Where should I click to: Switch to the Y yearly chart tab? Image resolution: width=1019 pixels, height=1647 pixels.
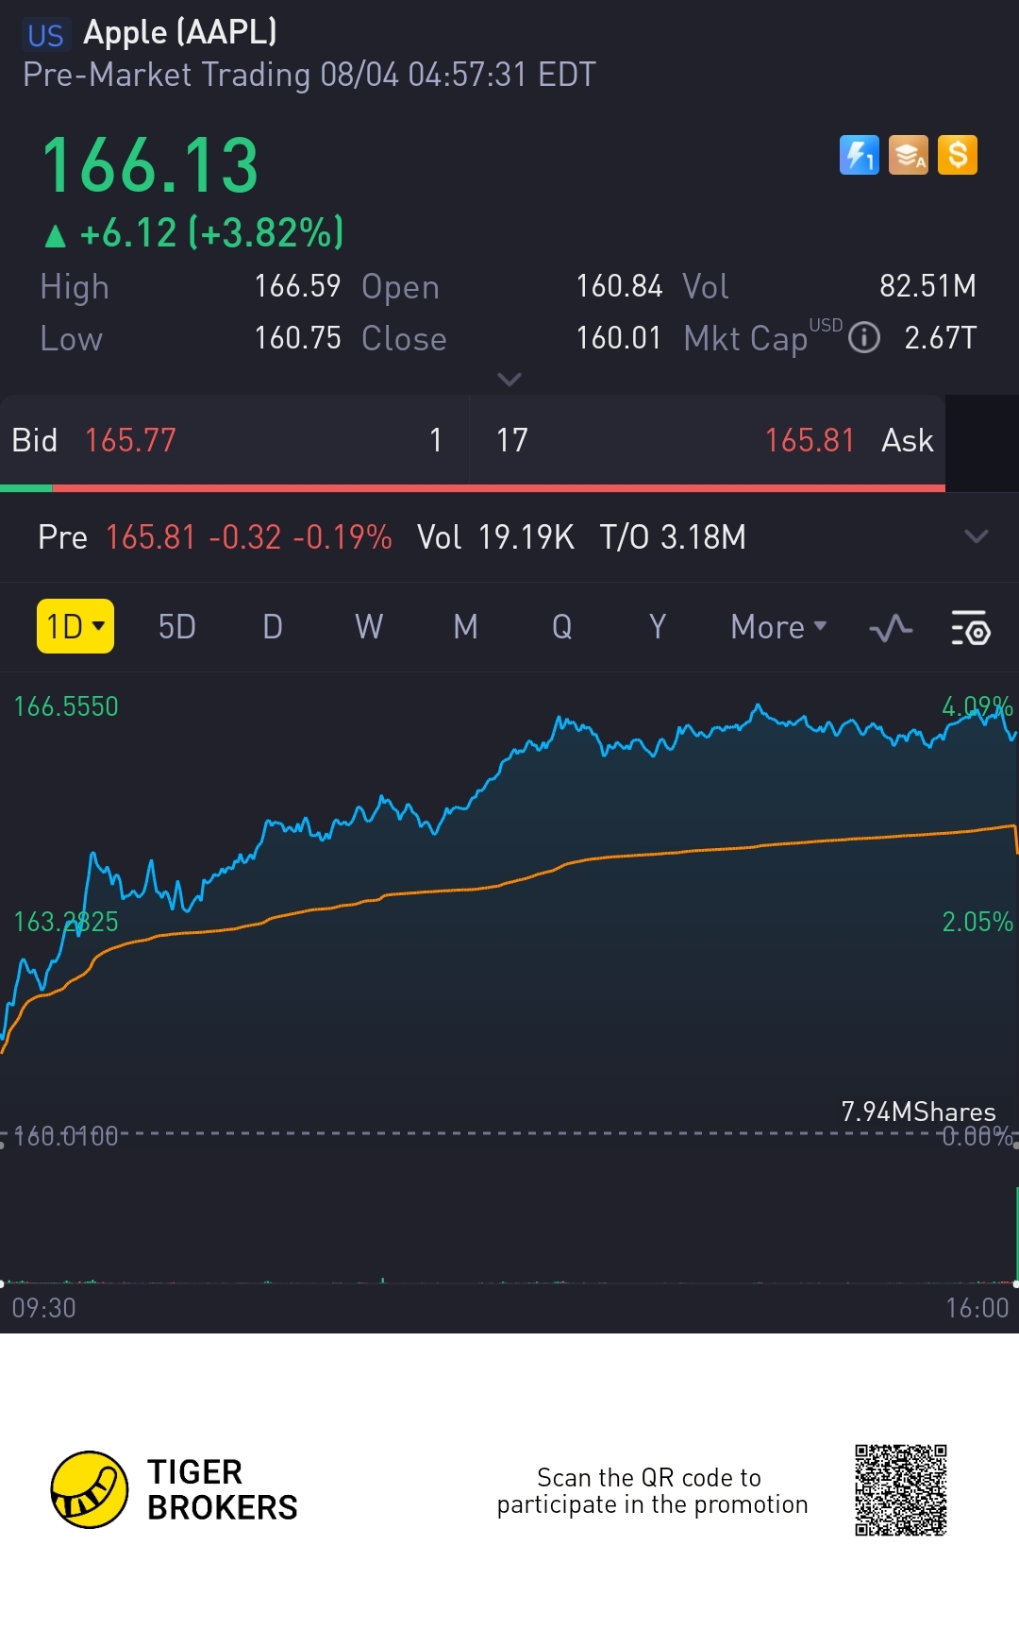658,627
